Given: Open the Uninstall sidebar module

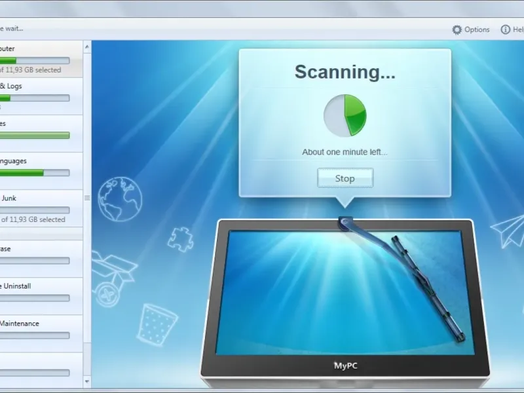Looking at the screenshot, I should pos(41,296).
